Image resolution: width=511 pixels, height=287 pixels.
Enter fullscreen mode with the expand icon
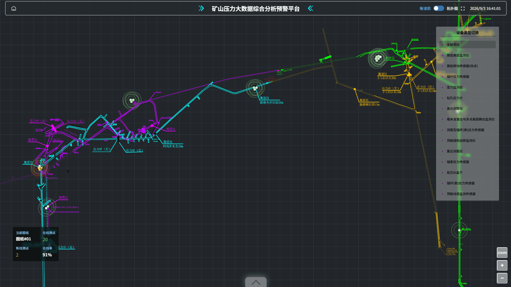point(463,9)
